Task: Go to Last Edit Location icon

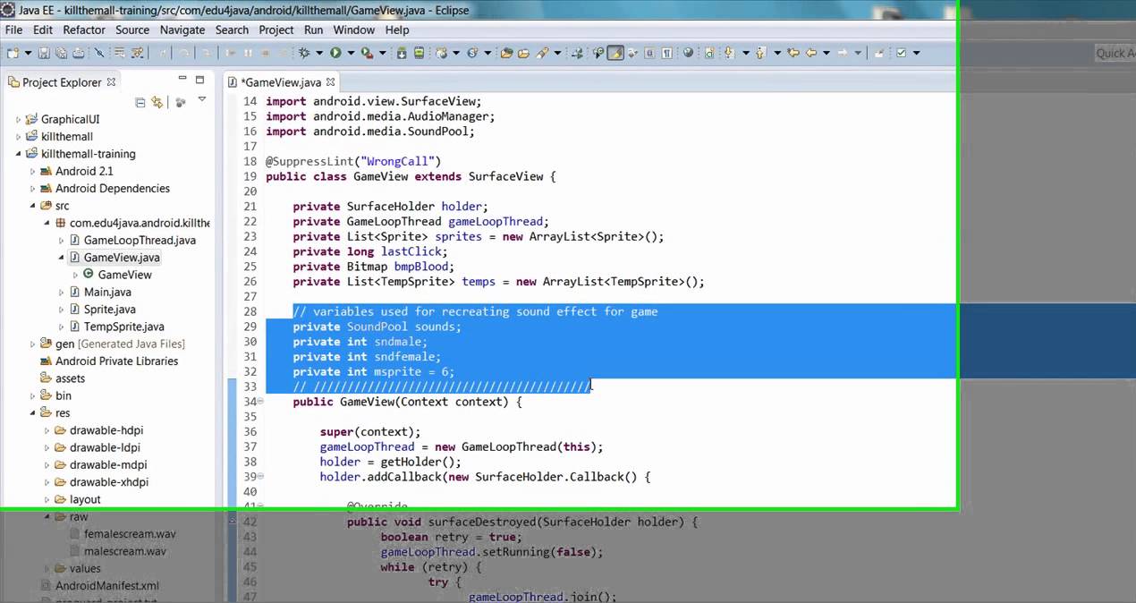Action: (793, 53)
